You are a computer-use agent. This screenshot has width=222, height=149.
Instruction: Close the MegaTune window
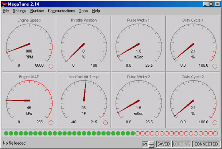tap(217, 4)
